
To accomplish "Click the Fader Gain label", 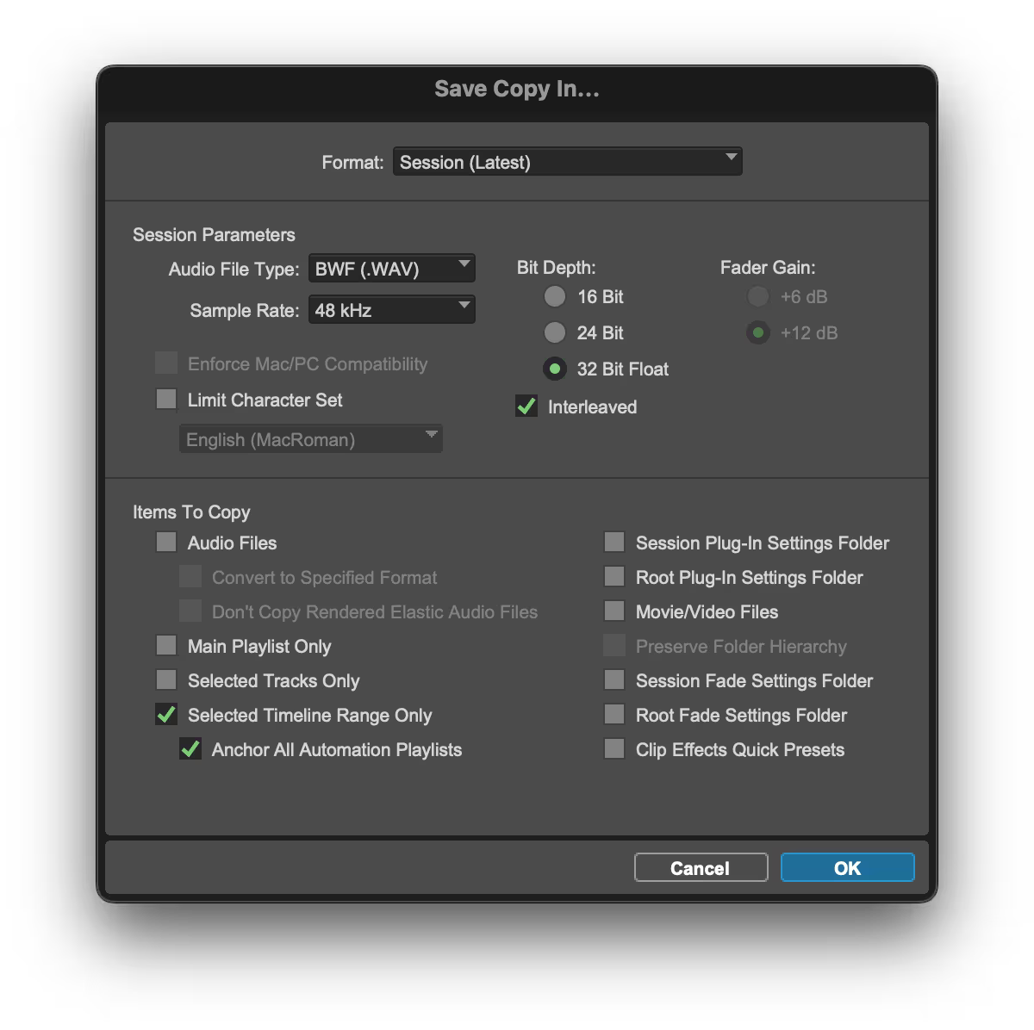I will click(768, 267).
